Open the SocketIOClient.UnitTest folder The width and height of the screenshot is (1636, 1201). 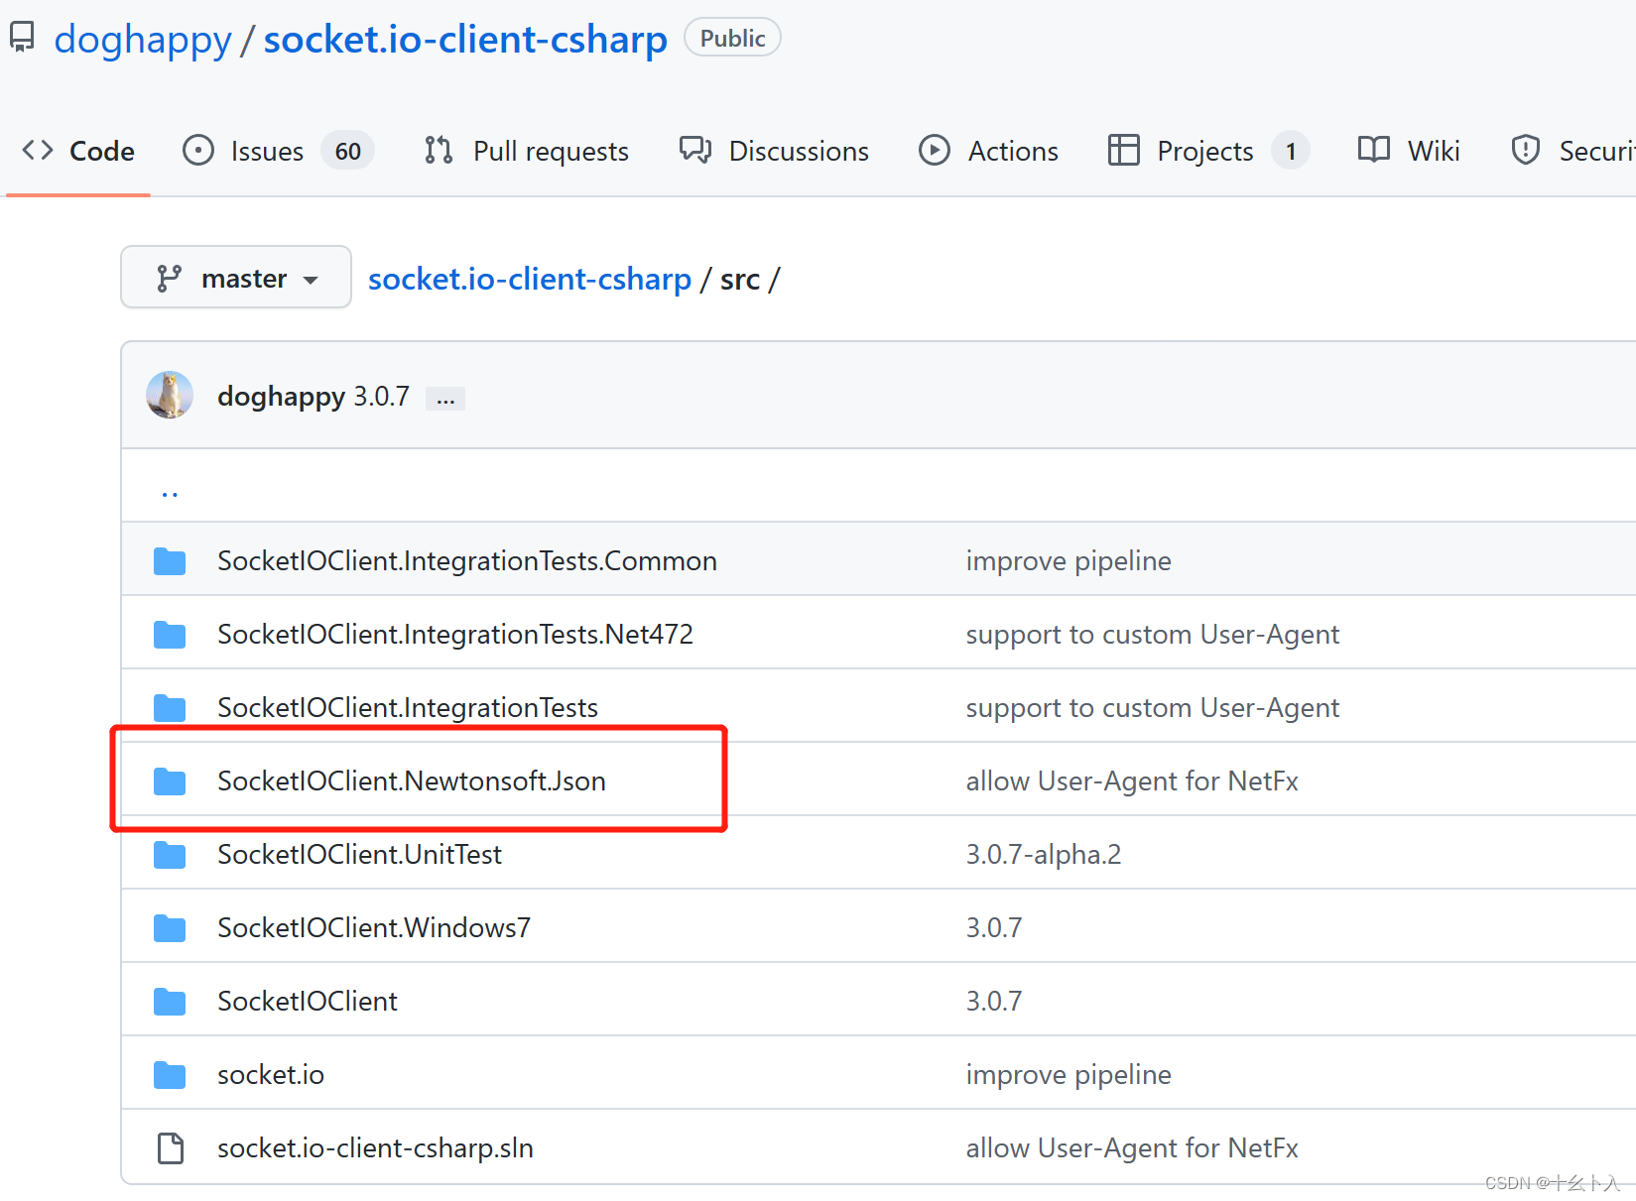(359, 854)
